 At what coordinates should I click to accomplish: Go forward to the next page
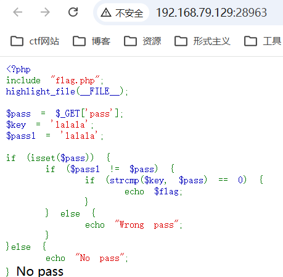45,12
